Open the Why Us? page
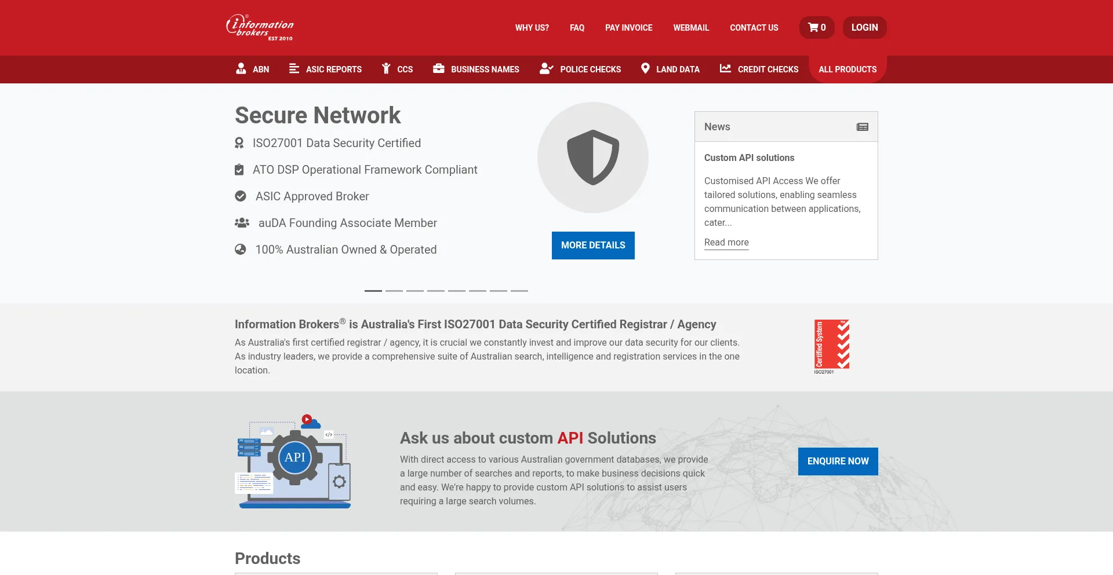1113x575 pixels. click(x=532, y=27)
